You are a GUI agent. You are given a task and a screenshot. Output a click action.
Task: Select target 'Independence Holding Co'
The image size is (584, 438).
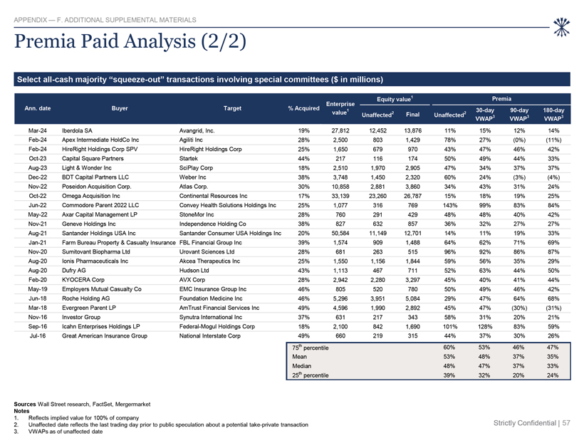pos(213,224)
